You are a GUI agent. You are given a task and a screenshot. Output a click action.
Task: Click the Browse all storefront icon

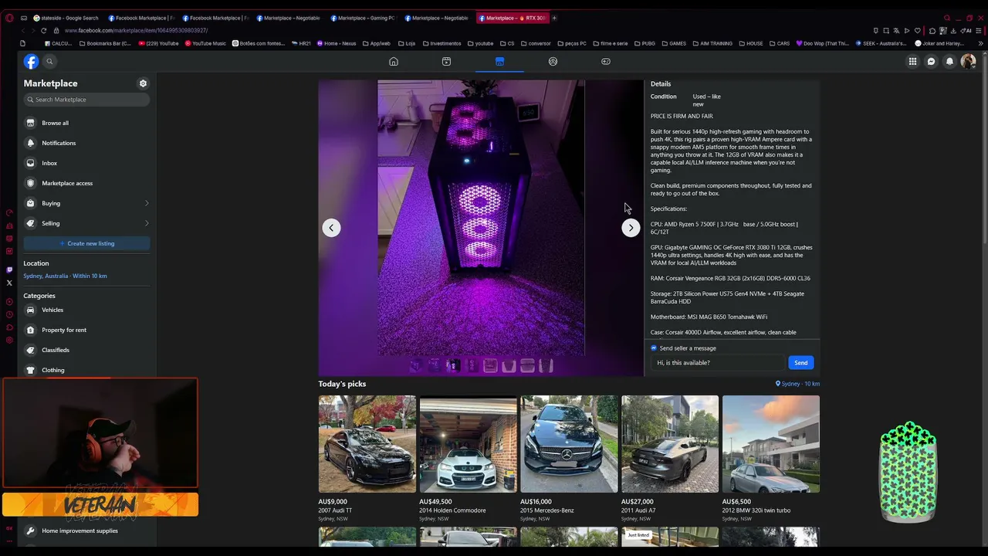pos(31,123)
